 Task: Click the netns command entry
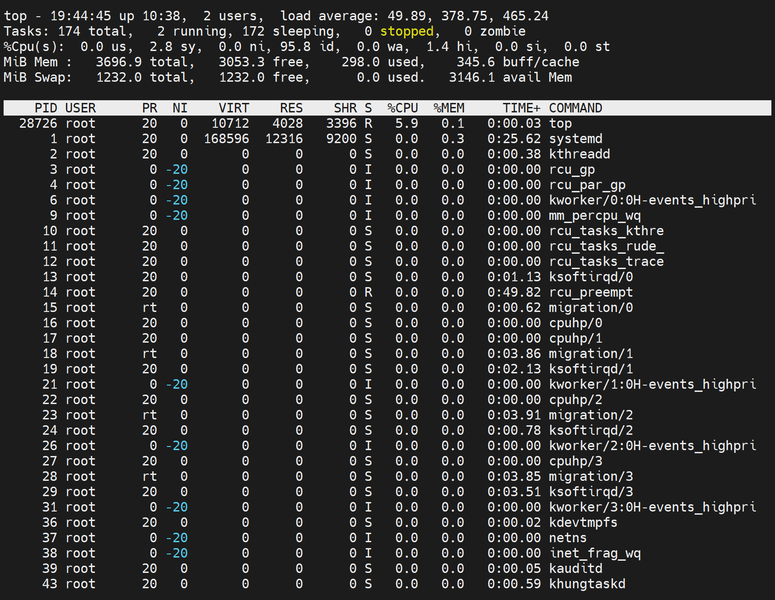(x=567, y=538)
